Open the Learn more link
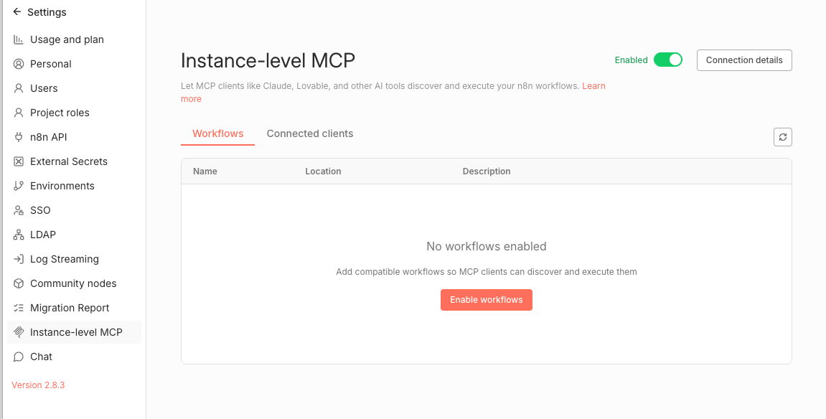 593,85
